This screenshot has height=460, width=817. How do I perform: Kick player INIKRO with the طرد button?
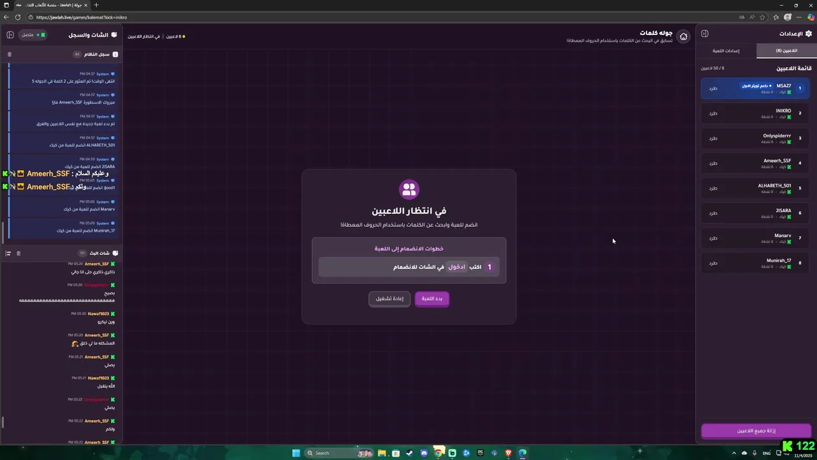(x=713, y=113)
